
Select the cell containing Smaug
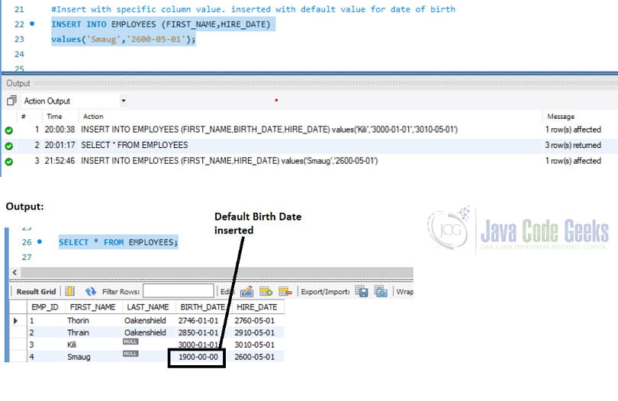coord(79,357)
